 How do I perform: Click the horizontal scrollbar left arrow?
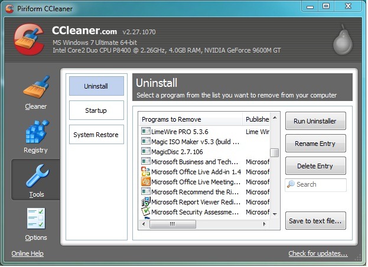pyautogui.click(x=144, y=224)
